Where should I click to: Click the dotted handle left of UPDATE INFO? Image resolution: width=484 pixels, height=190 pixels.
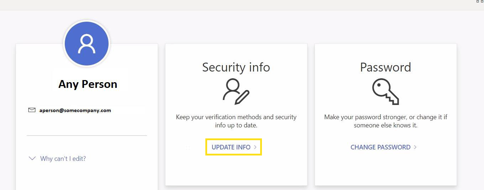pyautogui.click(x=188, y=148)
